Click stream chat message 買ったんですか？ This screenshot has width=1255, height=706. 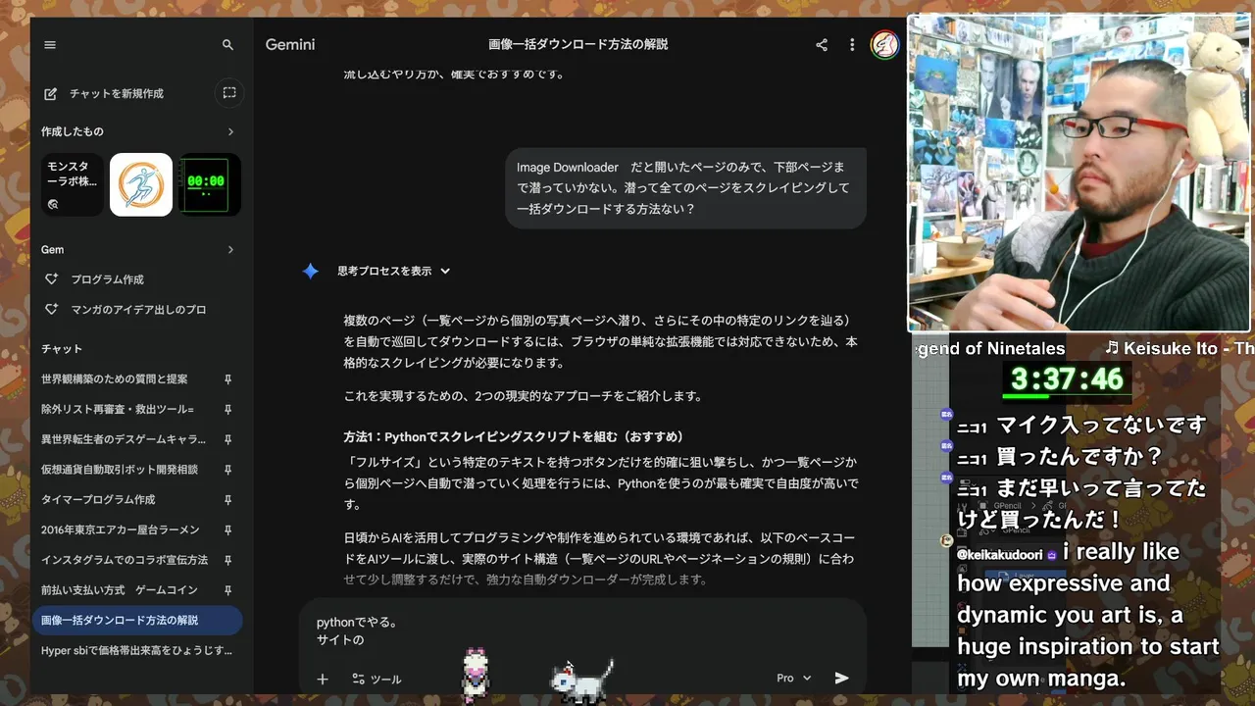[x=1079, y=457]
